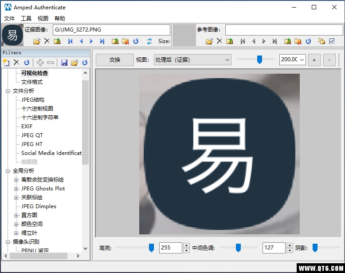The image size is (345, 273).
Task: Open the 视图 menu
Action: tap(43, 18)
